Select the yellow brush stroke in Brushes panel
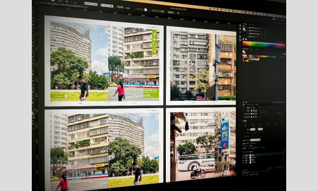 click(x=255, y=34)
